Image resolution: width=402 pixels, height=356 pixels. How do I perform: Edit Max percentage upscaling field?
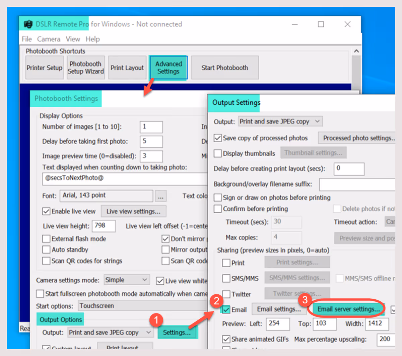coord(386,340)
